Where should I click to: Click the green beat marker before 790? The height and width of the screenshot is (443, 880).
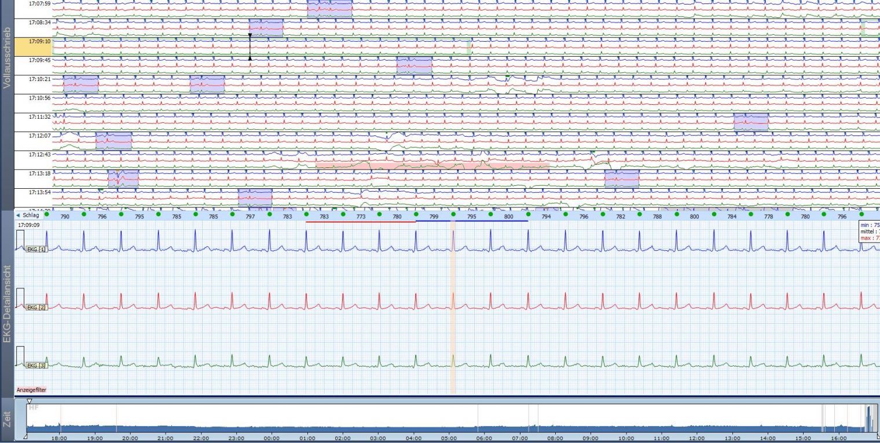[46, 214]
